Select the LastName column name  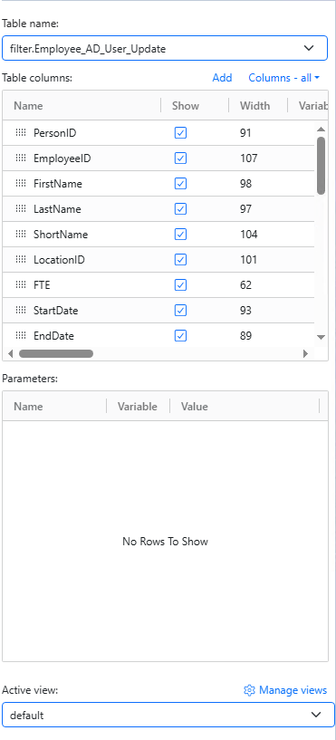[x=57, y=209]
